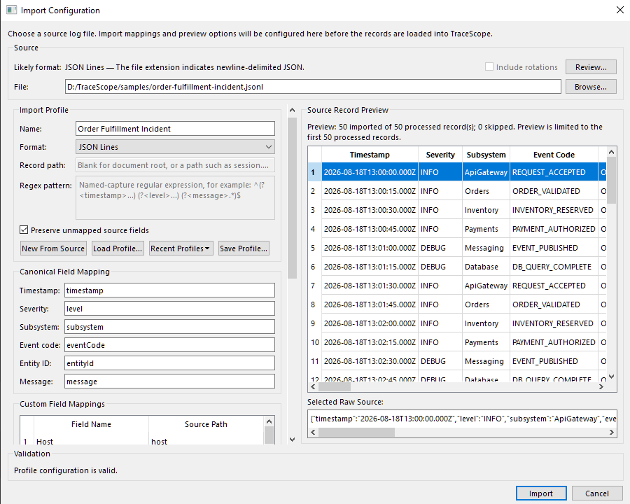Click DEBUG severity in row 5
Image resolution: width=630 pixels, height=504 pixels.
point(440,248)
